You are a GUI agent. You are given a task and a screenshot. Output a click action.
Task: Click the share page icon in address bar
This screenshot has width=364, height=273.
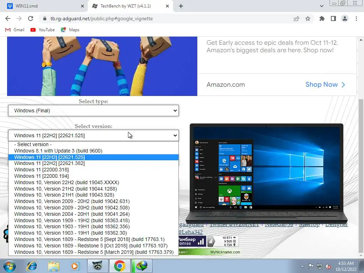[x=296, y=18]
